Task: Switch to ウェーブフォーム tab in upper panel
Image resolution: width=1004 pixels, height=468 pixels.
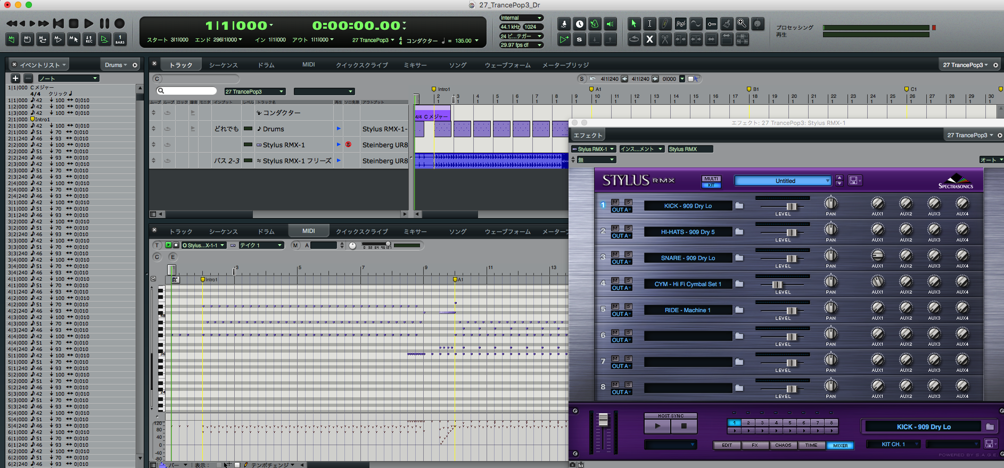Action: [507, 65]
